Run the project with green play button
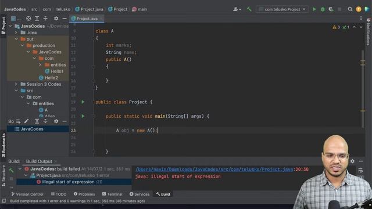The height and width of the screenshot is (209, 372). coord(314,9)
